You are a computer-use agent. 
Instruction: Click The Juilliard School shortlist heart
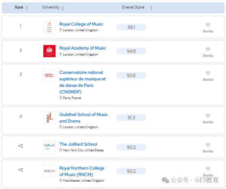coord(208,145)
